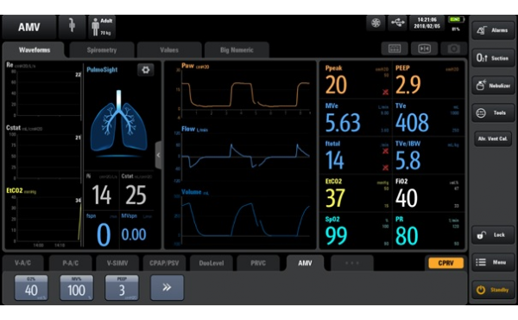This screenshot has width=518, height=320.
Task: Select the Waveforms tab
Action: pyautogui.click(x=35, y=50)
